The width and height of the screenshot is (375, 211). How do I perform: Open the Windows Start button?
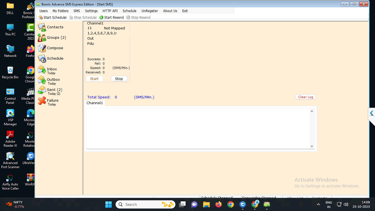coord(109,204)
